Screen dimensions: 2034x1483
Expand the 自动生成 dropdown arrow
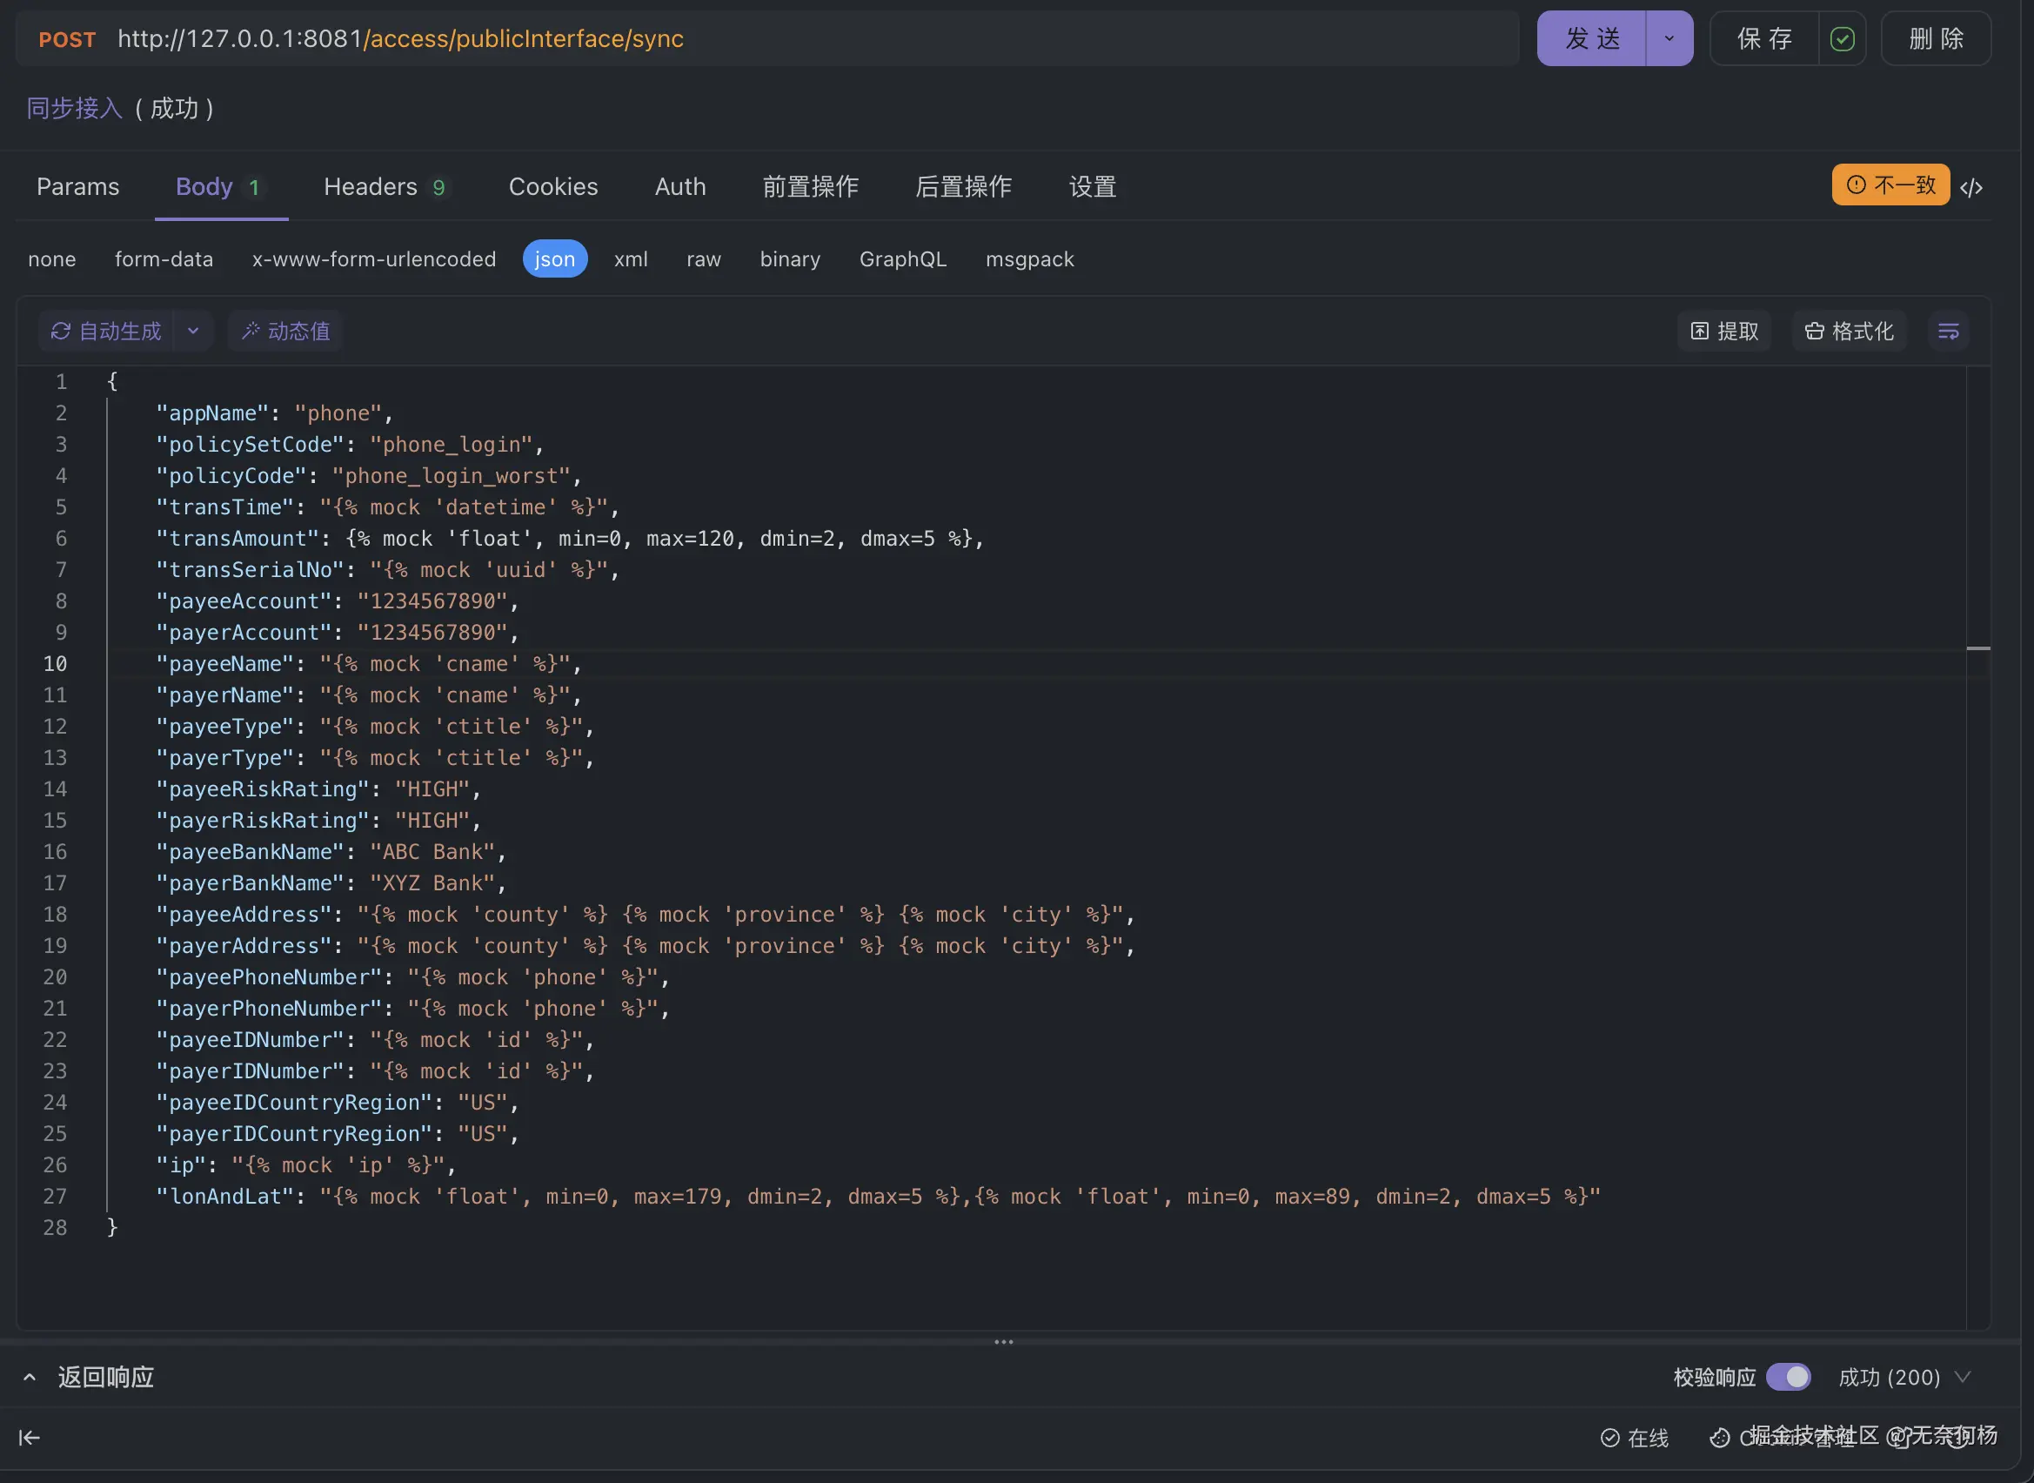point(193,332)
